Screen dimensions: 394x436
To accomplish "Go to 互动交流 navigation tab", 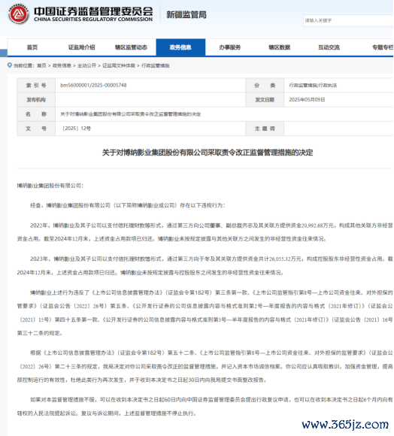I will [329, 47].
